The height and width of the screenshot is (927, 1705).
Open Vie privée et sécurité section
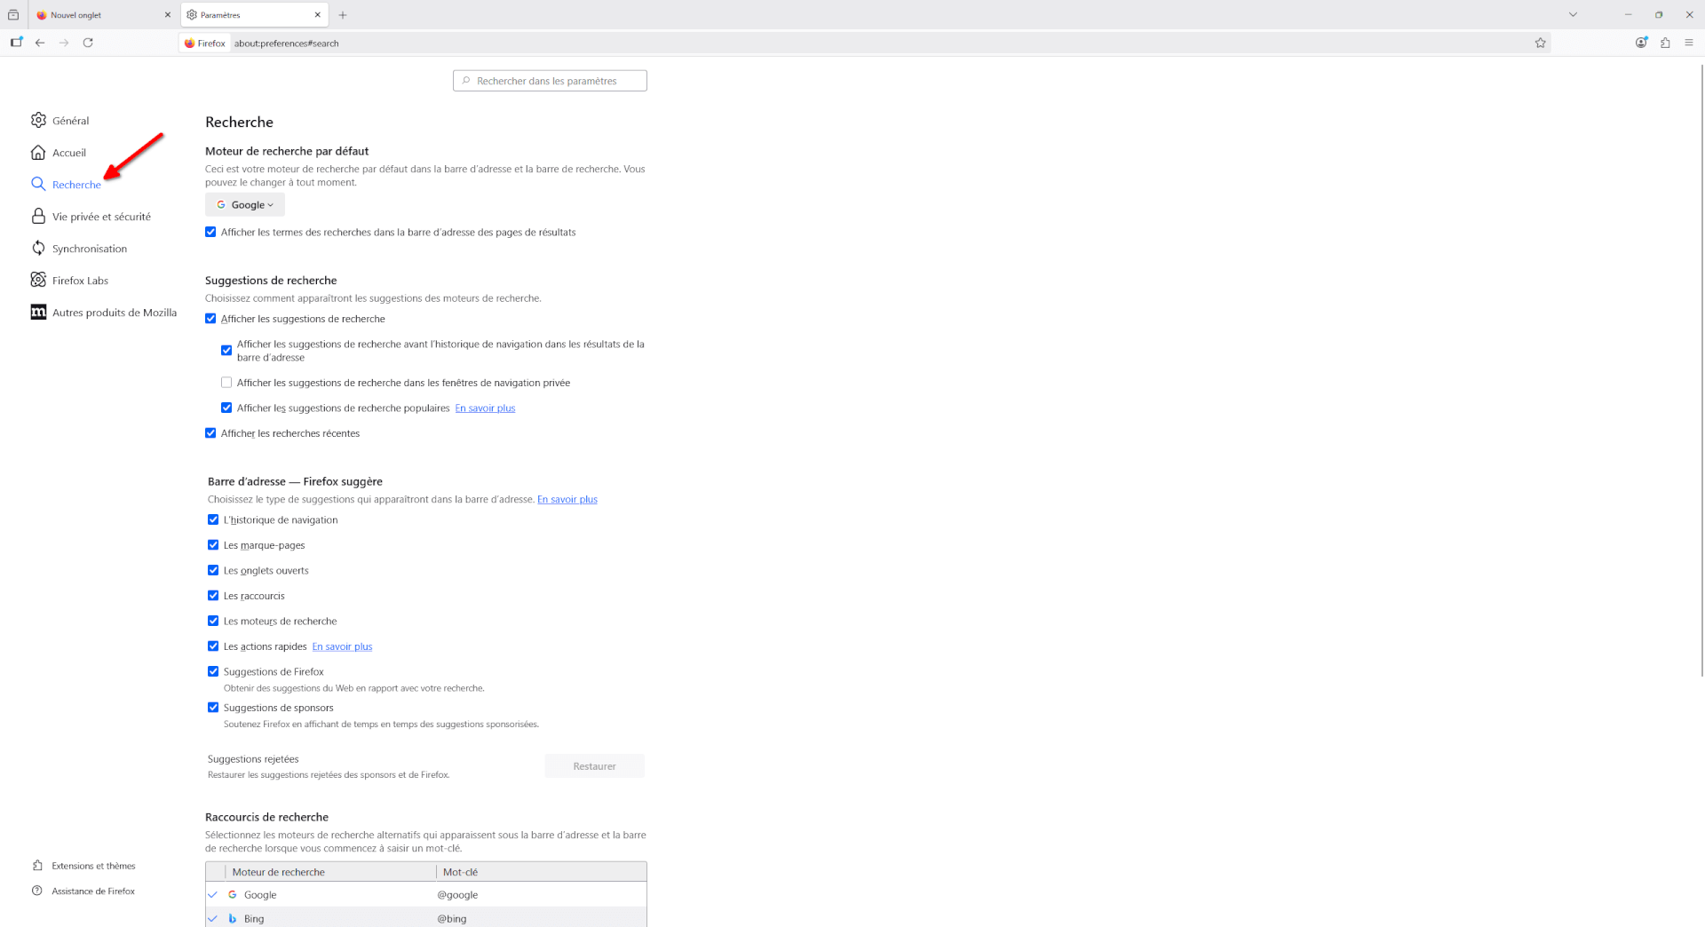(100, 217)
